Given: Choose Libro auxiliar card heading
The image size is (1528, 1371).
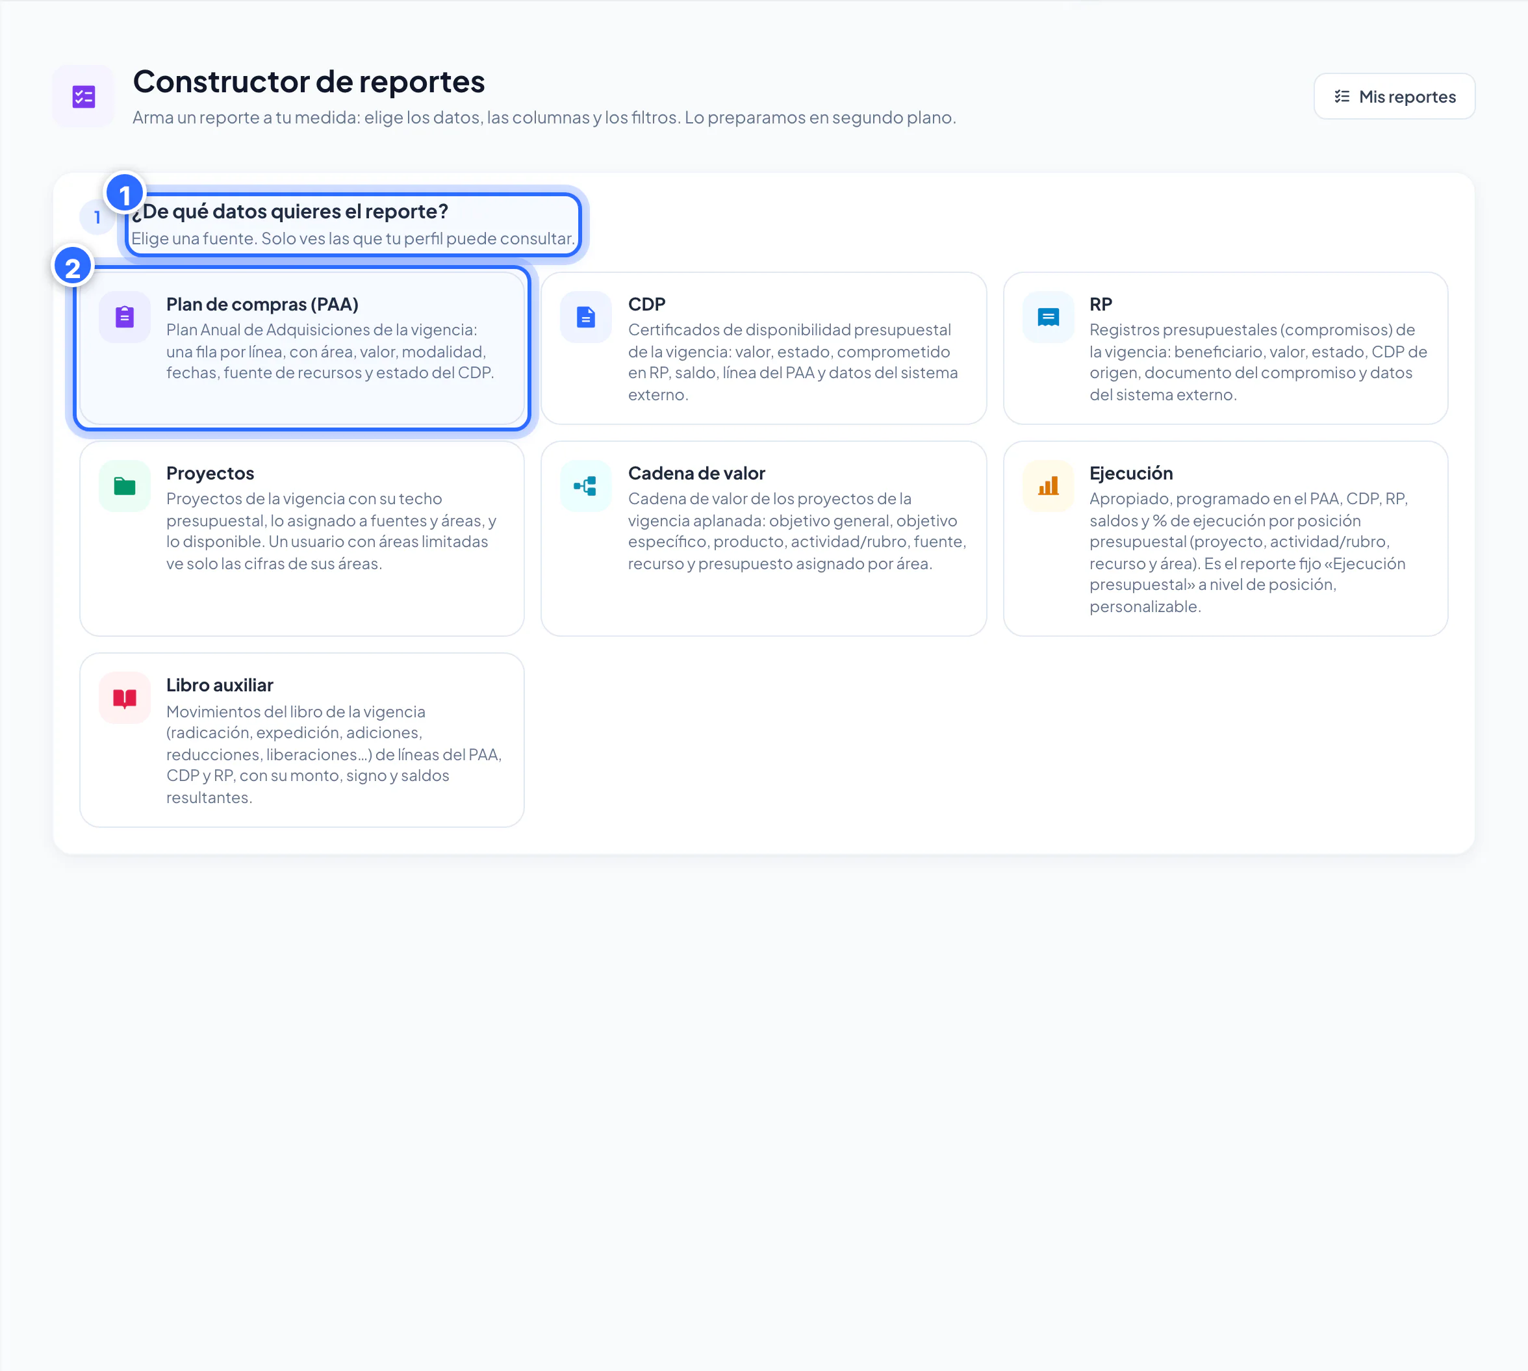Looking at the screenshot, I should 219,685.
